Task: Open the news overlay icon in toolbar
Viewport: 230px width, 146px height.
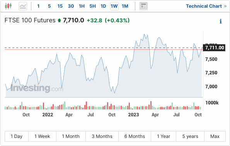Action: (x=143, y=6)
